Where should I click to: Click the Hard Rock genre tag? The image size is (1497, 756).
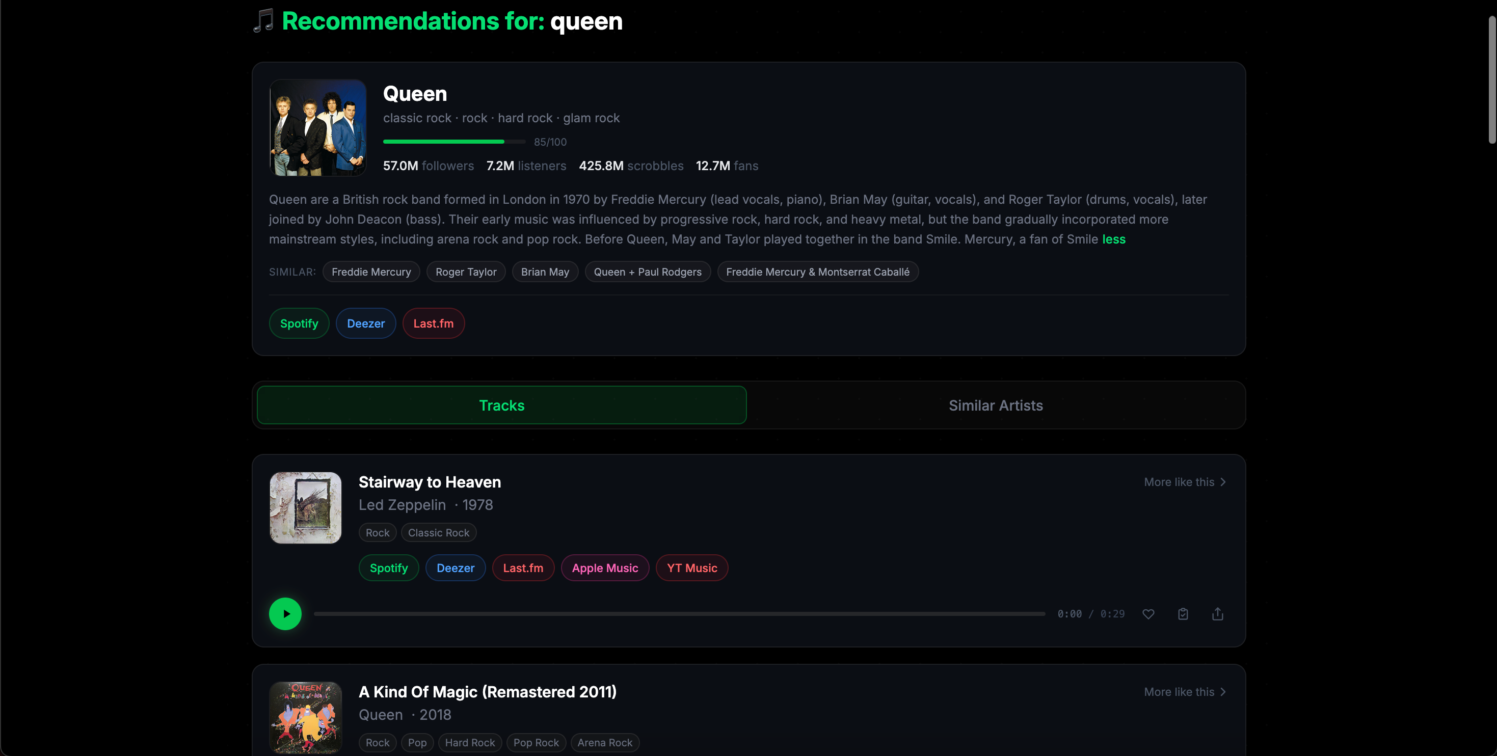470,742
